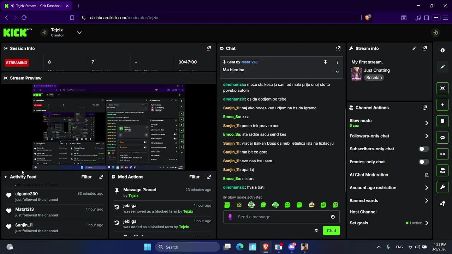Open pinned message three-dot menu
The width and height of the screenshot is (452, 254).
coord(337,62)
